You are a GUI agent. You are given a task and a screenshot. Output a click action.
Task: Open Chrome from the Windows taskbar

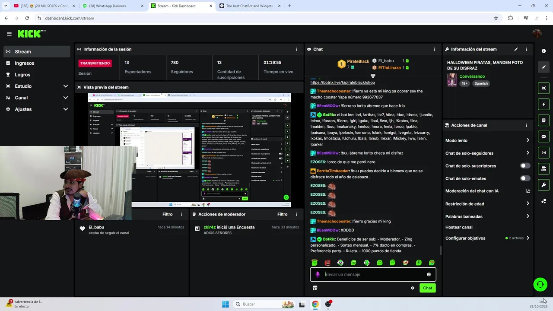click(315, 304)
